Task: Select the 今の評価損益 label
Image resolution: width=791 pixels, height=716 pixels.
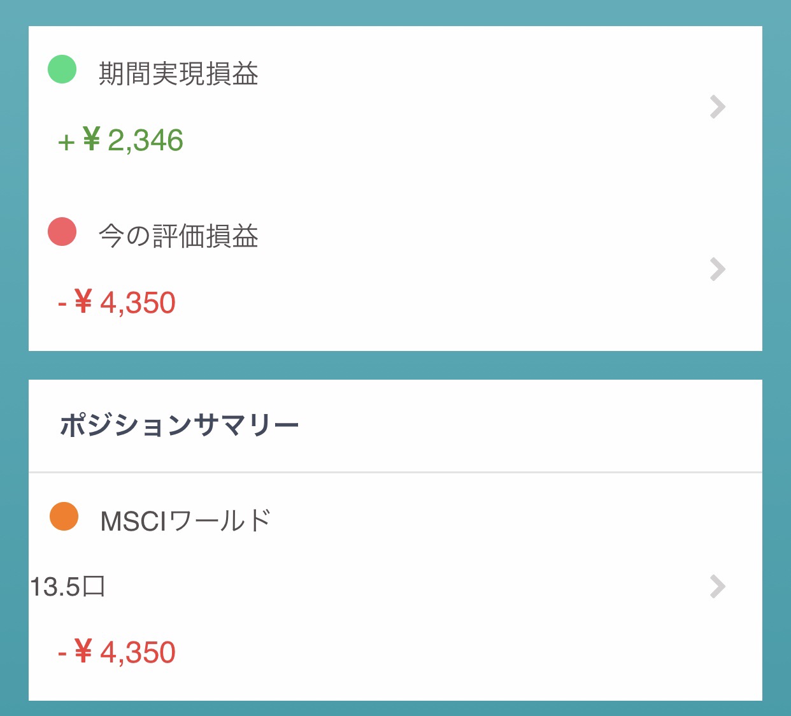Action: [179, 236]
